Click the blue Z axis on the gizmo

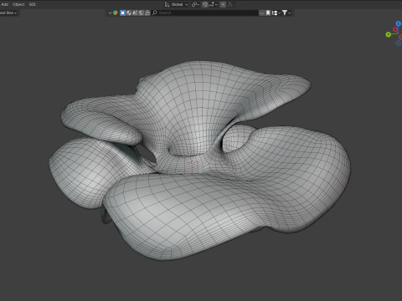399,23
